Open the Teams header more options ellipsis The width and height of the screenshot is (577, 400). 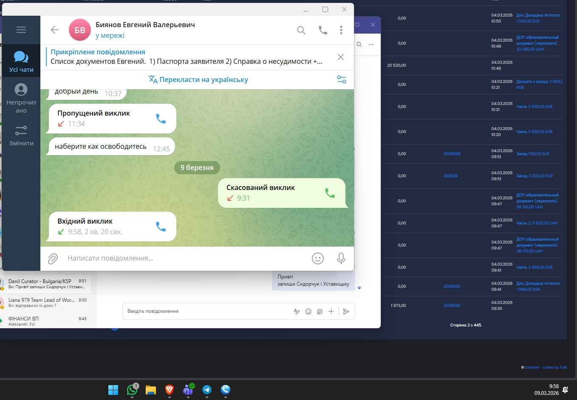[x=371, y=44]
